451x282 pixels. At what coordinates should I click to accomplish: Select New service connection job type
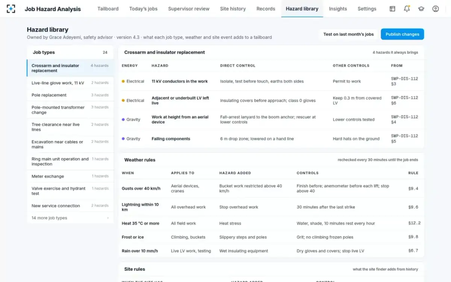[x=70, y=206]
